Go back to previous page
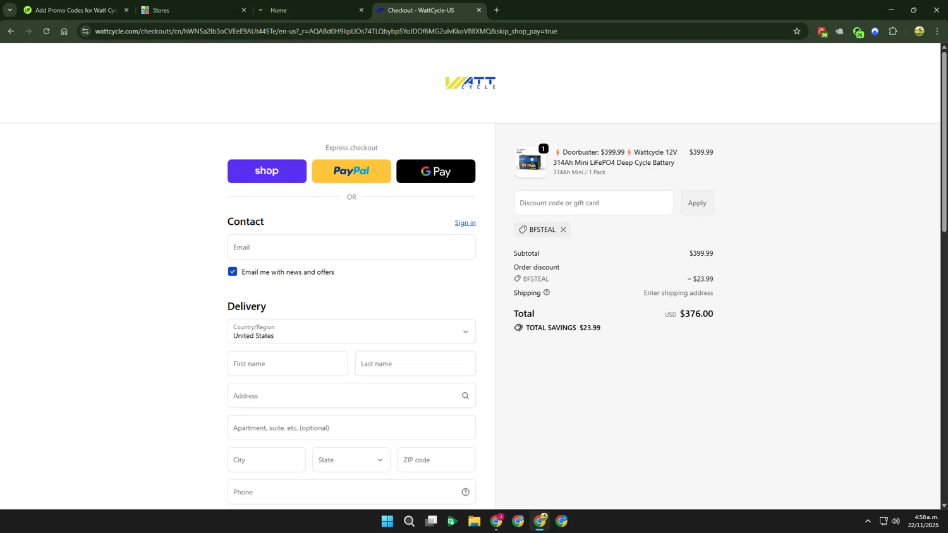This screenshot has width=948, height=533. coord(11,31)
